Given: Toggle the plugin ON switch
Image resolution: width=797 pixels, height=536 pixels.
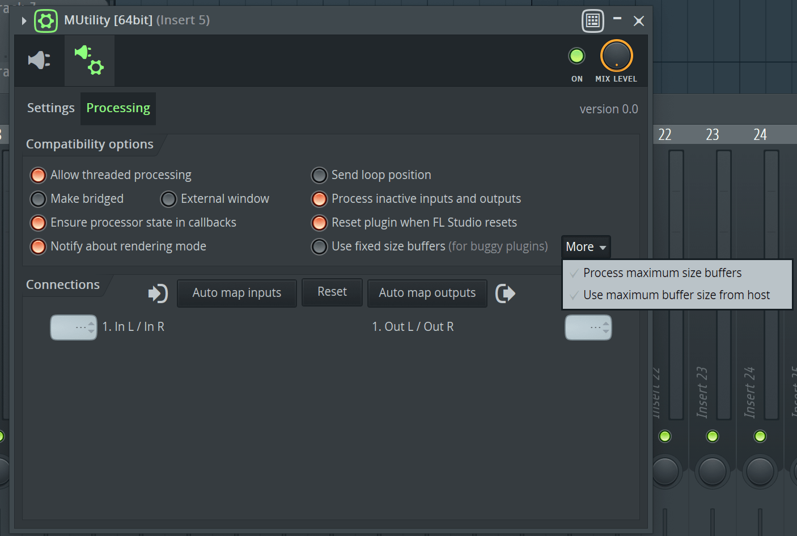Looking at the screenshot, I should tap(576, 56).
